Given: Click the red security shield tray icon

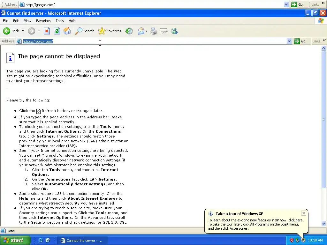Looking at the screenshot, I should 292,241.
